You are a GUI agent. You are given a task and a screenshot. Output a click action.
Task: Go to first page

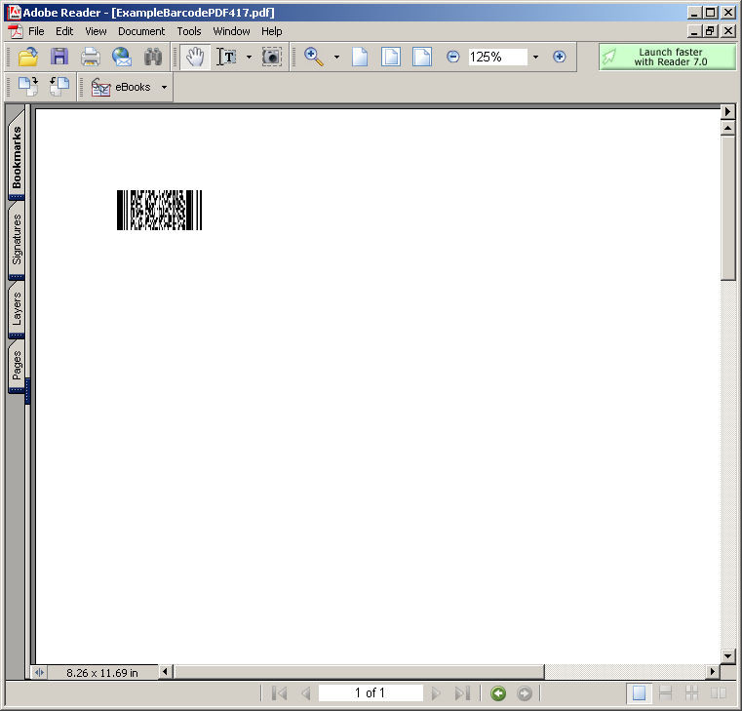280,693
